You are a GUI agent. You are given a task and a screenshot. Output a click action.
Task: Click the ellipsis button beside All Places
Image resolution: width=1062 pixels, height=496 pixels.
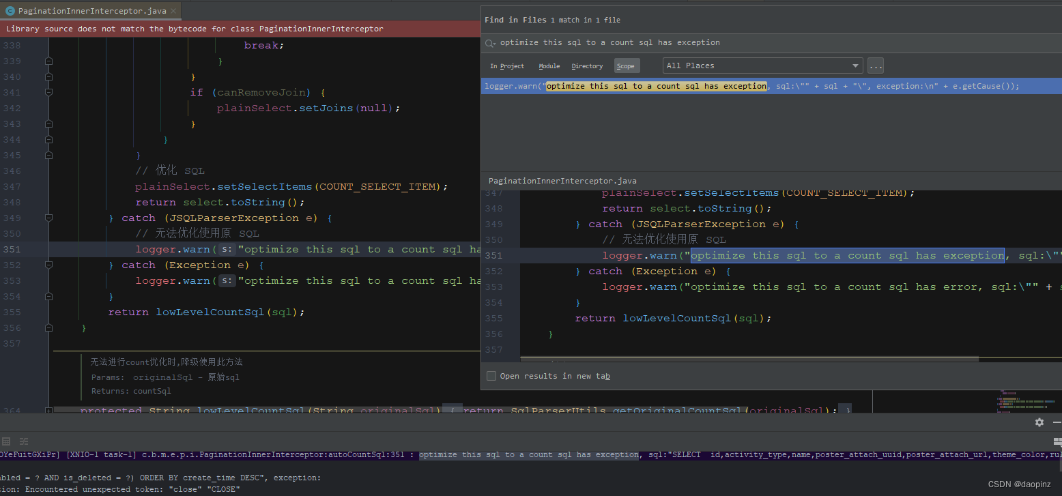point(876,66)
